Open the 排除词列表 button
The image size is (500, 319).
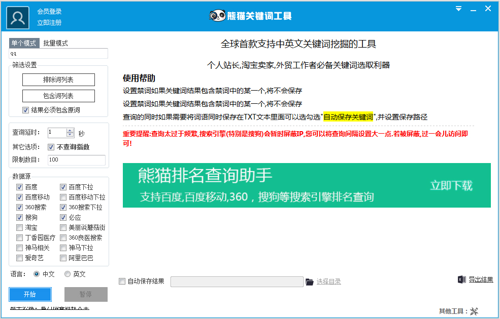click(58, 80)
